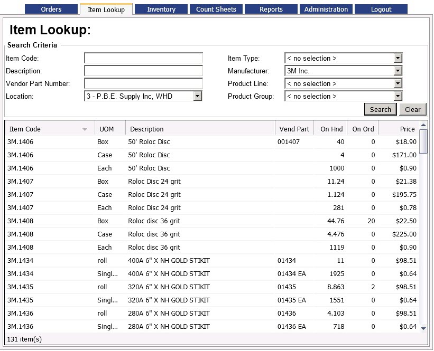The width and height of the screenshot is (434, 351).
Task: Open the Location dropdown list
Action: click(197, 97)
